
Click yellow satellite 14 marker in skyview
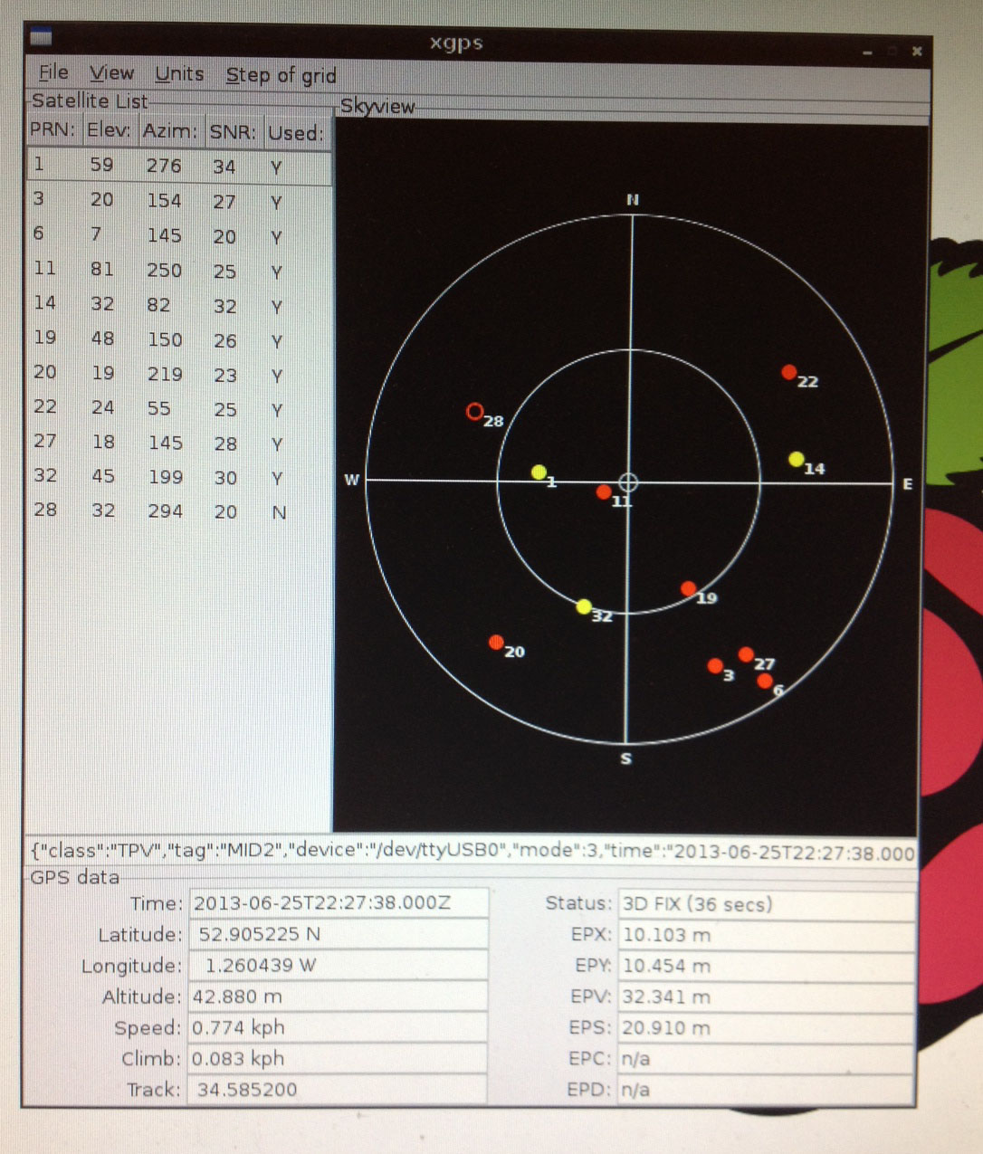[x=796, y=460]
